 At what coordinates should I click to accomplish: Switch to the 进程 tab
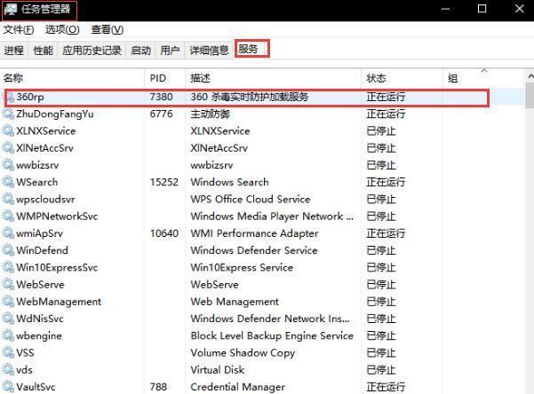(14, 51)
